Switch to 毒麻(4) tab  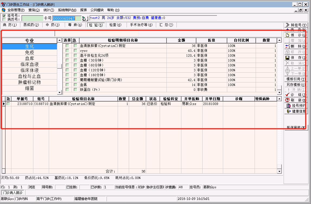tap(75, 25)
